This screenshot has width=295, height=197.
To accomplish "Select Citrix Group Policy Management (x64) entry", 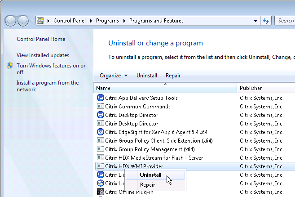I will click(150, 149).
